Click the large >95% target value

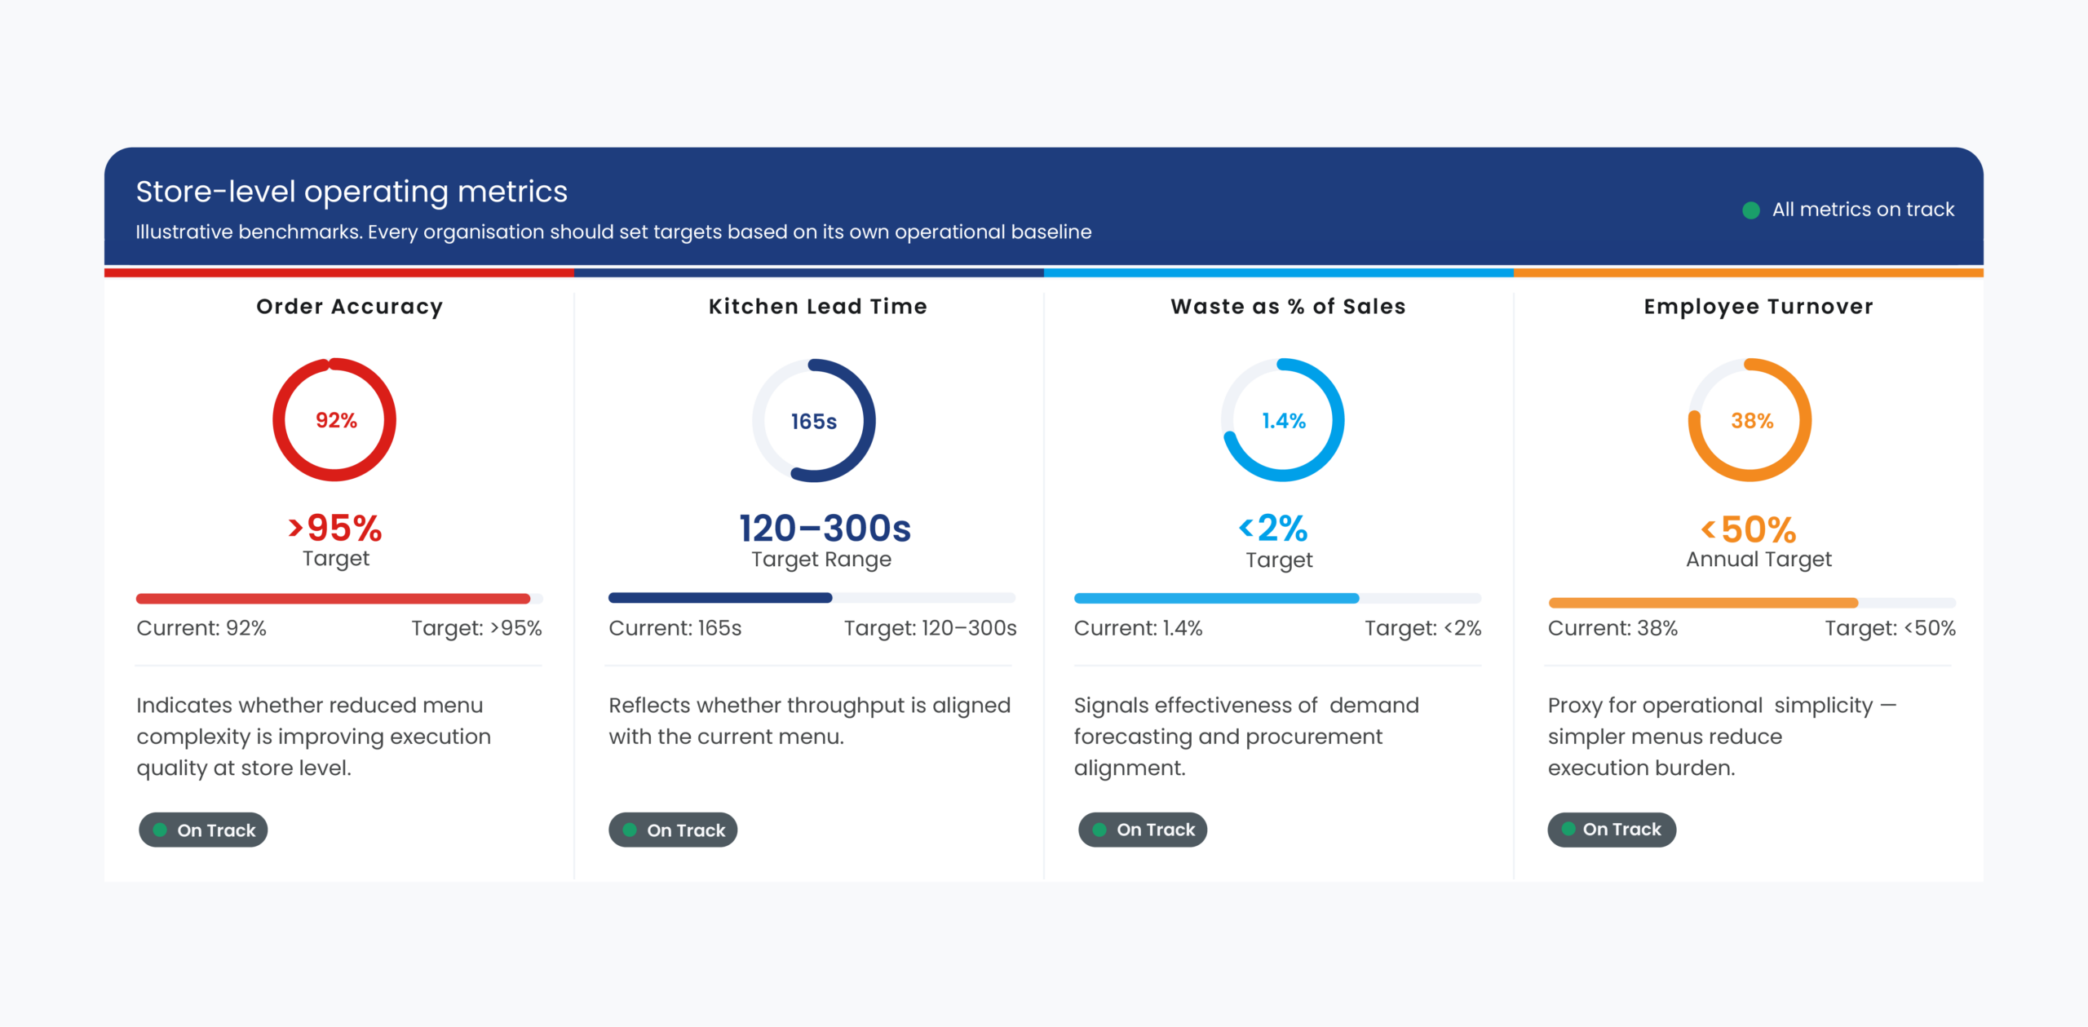coord(335,529)
